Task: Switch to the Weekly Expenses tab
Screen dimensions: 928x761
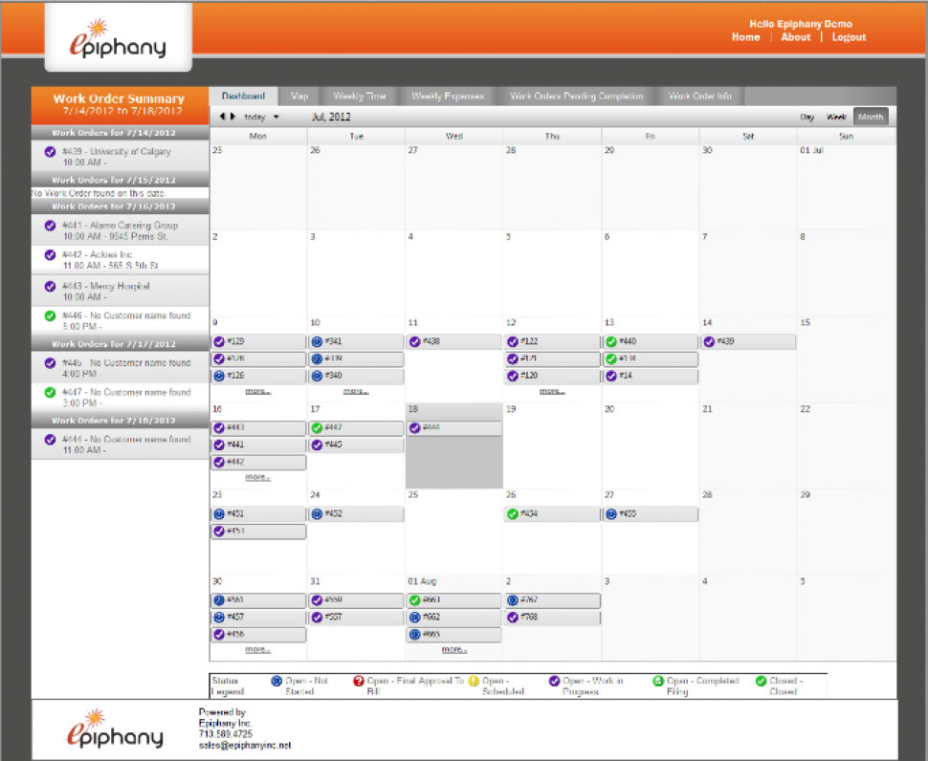Action: tap(448, 96)
